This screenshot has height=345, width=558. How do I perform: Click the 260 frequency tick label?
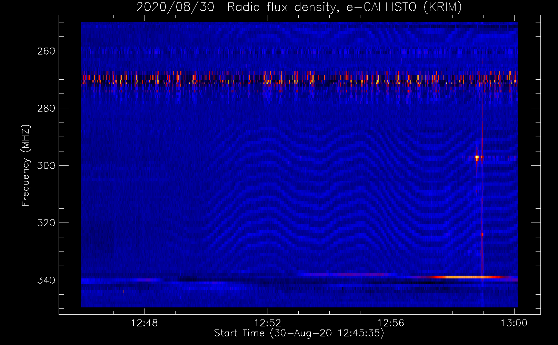pos(46,51)
